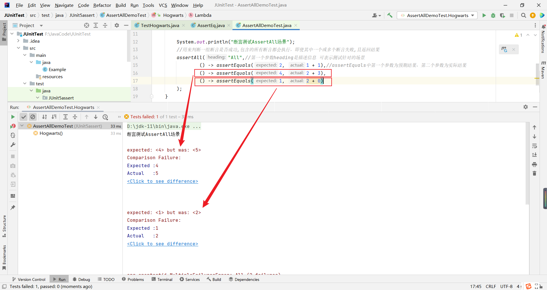Click Clear All trash icon in console
This screenshot has width=547, height=290.
pos(534,173)
